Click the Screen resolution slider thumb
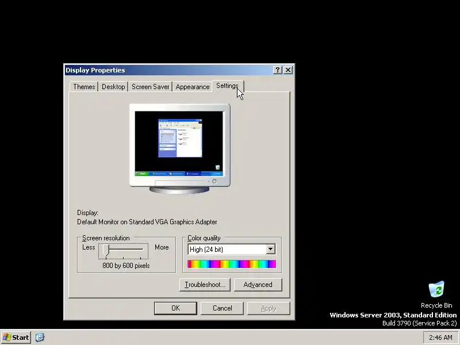The width and height of the screenshot is (460, 345). (106, 251)
